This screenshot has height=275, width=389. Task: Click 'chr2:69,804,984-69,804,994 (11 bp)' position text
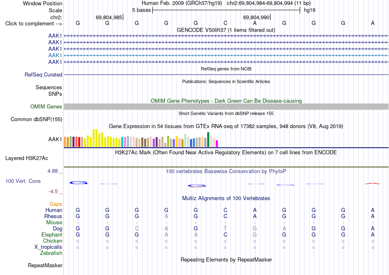coord(269,3)
